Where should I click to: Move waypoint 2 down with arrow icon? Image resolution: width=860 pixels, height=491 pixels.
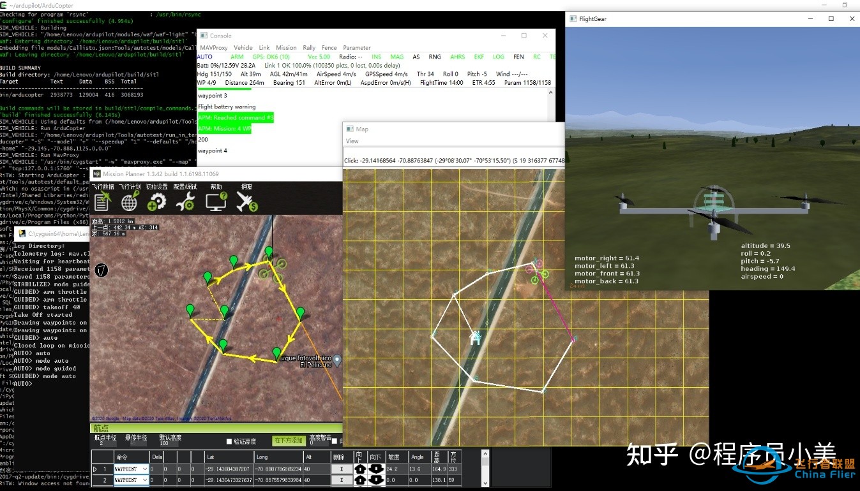coord(376,480)
